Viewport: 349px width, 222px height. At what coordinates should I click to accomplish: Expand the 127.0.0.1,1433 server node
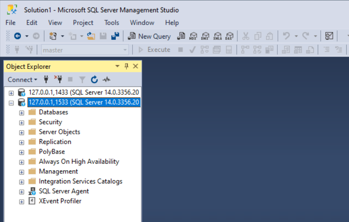point(11,93)
